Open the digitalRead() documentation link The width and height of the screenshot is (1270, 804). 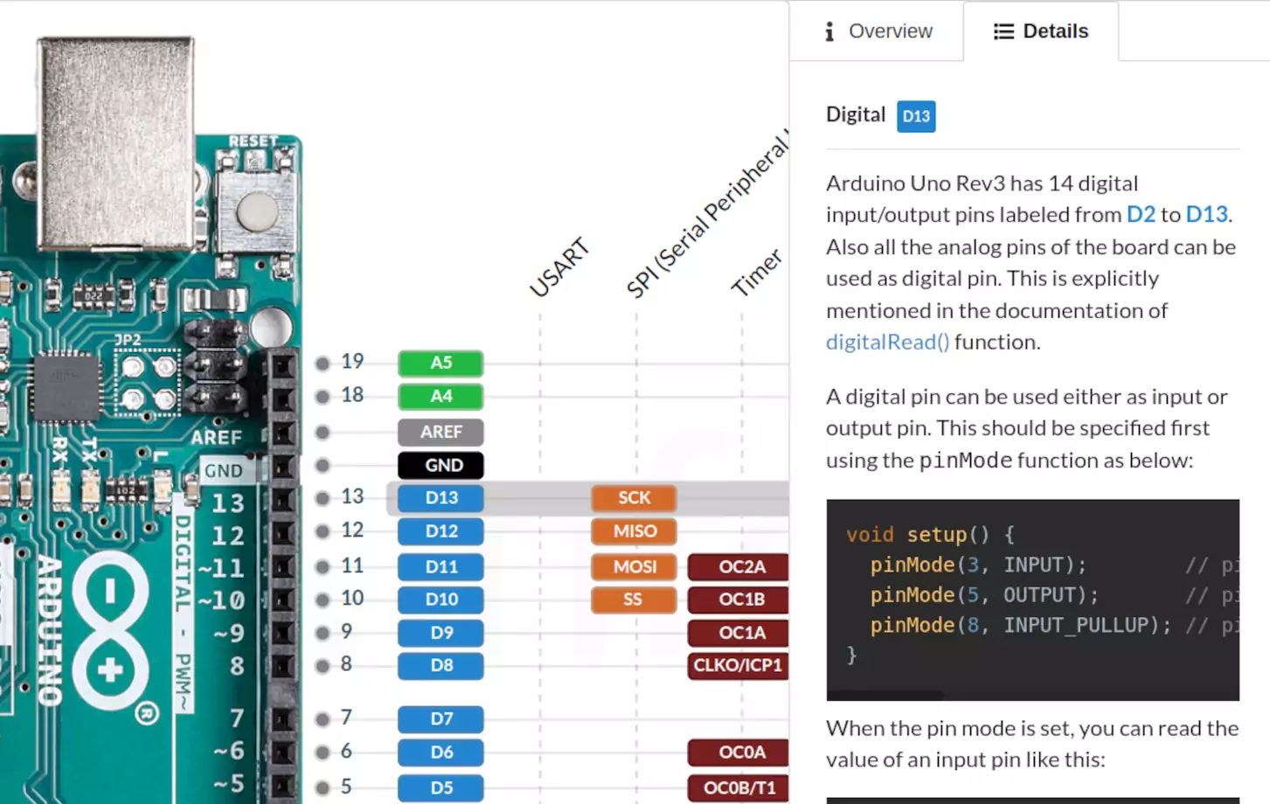(886, 342)
